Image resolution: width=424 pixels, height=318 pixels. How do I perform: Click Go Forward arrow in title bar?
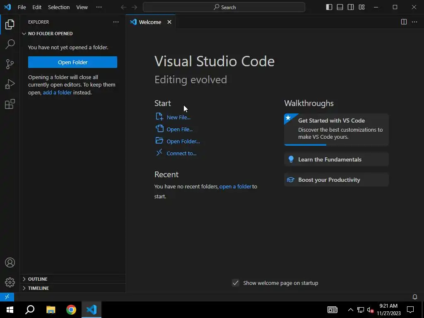pos(134,7)
